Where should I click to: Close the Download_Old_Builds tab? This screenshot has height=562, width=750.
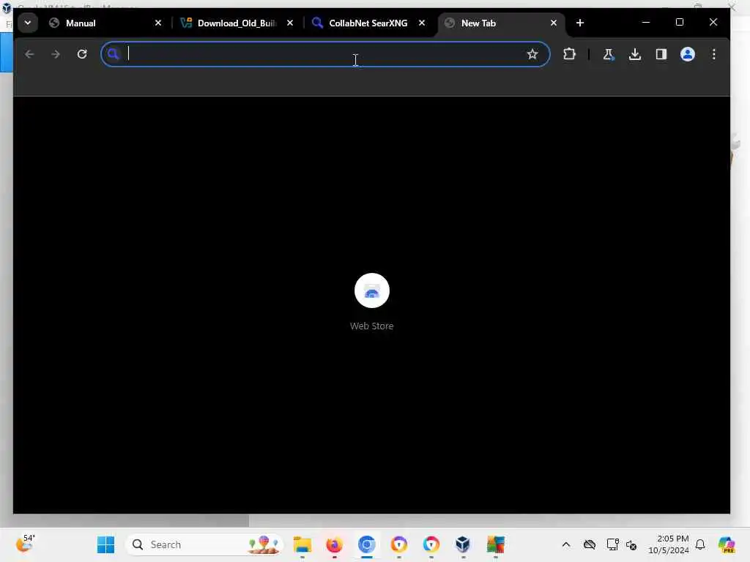pos(290,23)
